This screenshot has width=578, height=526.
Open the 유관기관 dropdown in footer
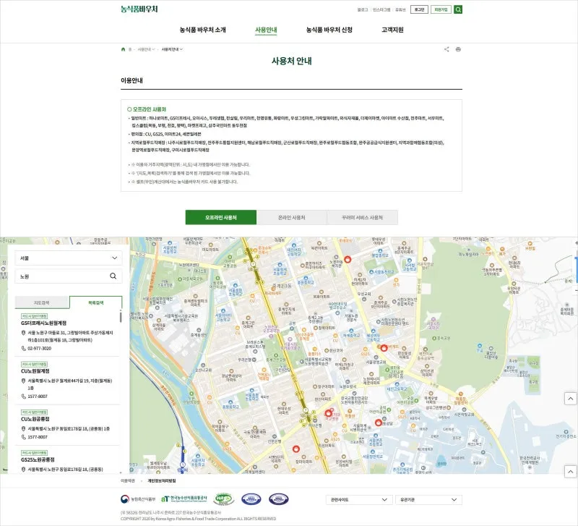(429, 499)
